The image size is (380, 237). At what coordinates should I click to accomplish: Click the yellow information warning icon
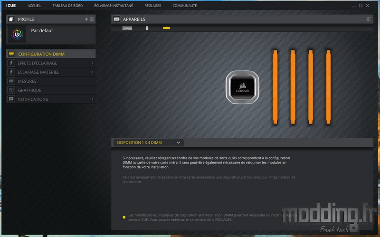pyautogui.click(x=124, y=218)
